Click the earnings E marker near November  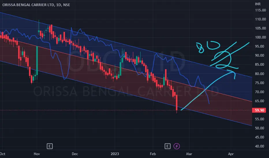click(50, 146)
